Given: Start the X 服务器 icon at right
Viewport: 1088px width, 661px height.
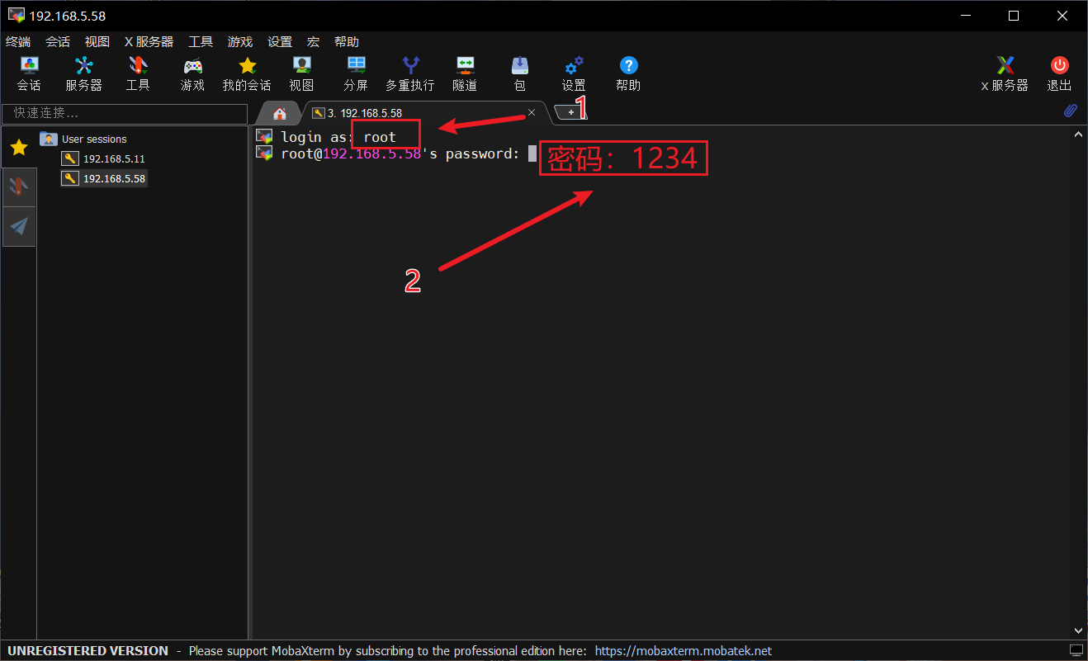Looking at the screenshot, I should (x=1005, y=73).
